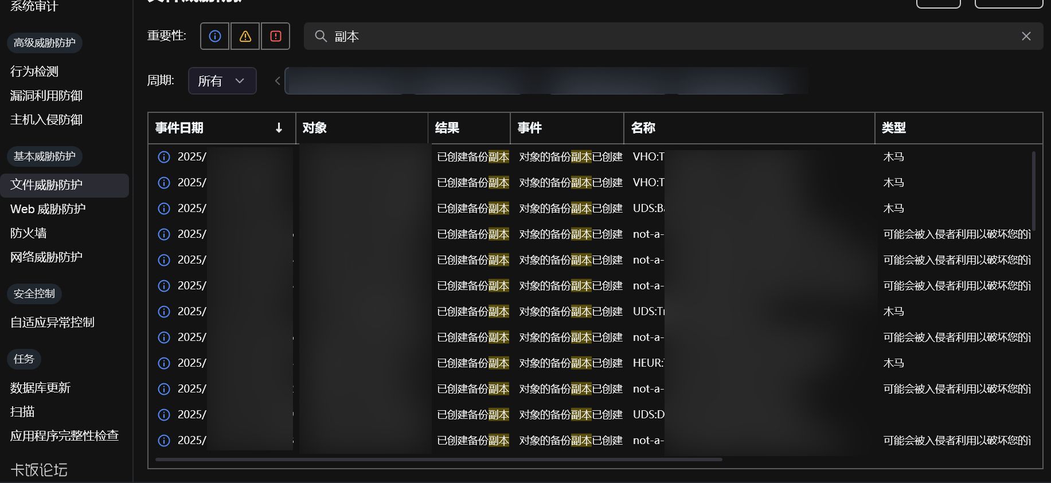The width and height of the screenshot is (1051, 483).
Task: Click the left arrow beside period bar
Action: pyautogui.click(x=278, y=81)
